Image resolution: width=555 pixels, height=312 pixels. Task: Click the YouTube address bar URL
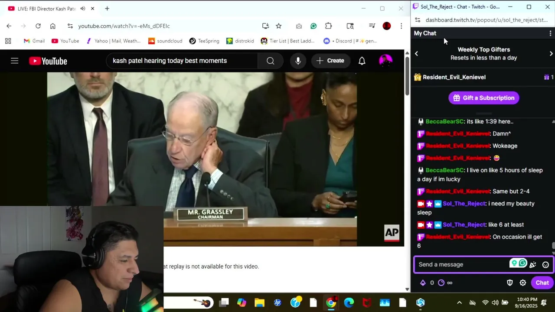[x=124, y=26]
